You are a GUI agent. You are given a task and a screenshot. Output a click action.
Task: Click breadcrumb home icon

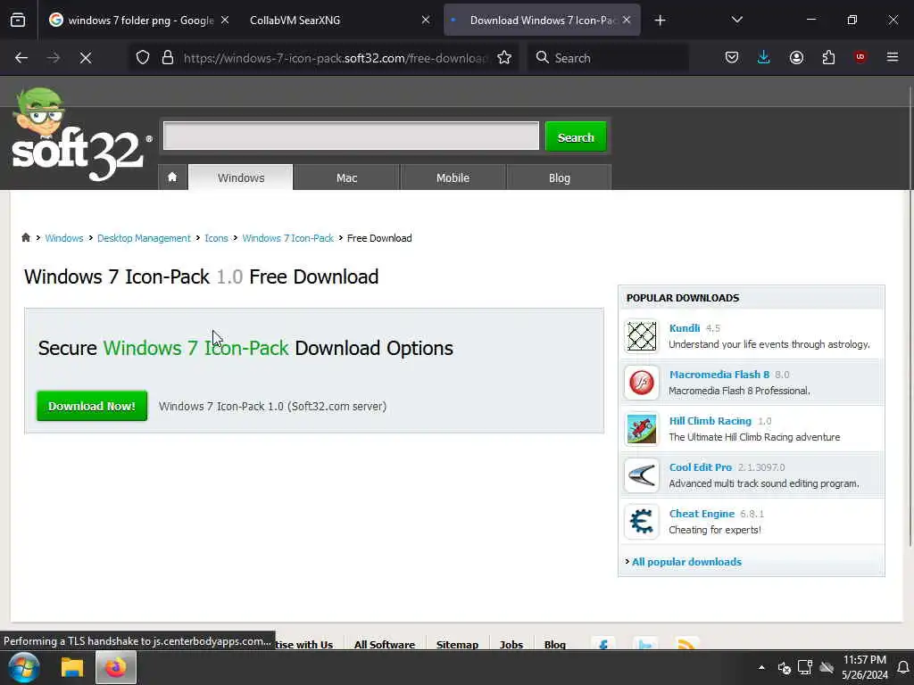[x=26, y=237]
